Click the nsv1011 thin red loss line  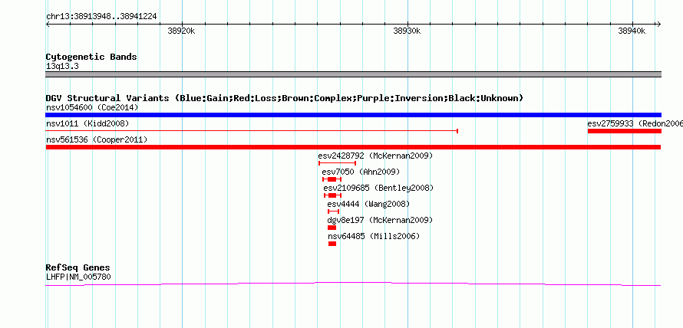(x=252, y=130)
